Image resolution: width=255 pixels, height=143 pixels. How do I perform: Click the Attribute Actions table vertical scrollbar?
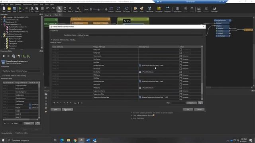[202, 73]
